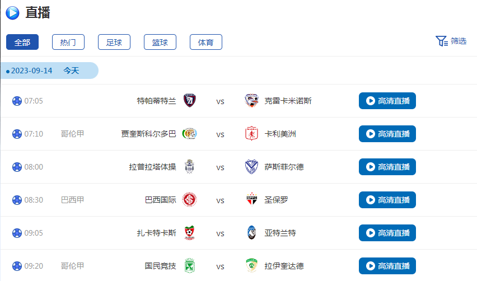
Task: Open 高清直播 for 巴西国际 vs 圣保罗
Action: [387, 200]
